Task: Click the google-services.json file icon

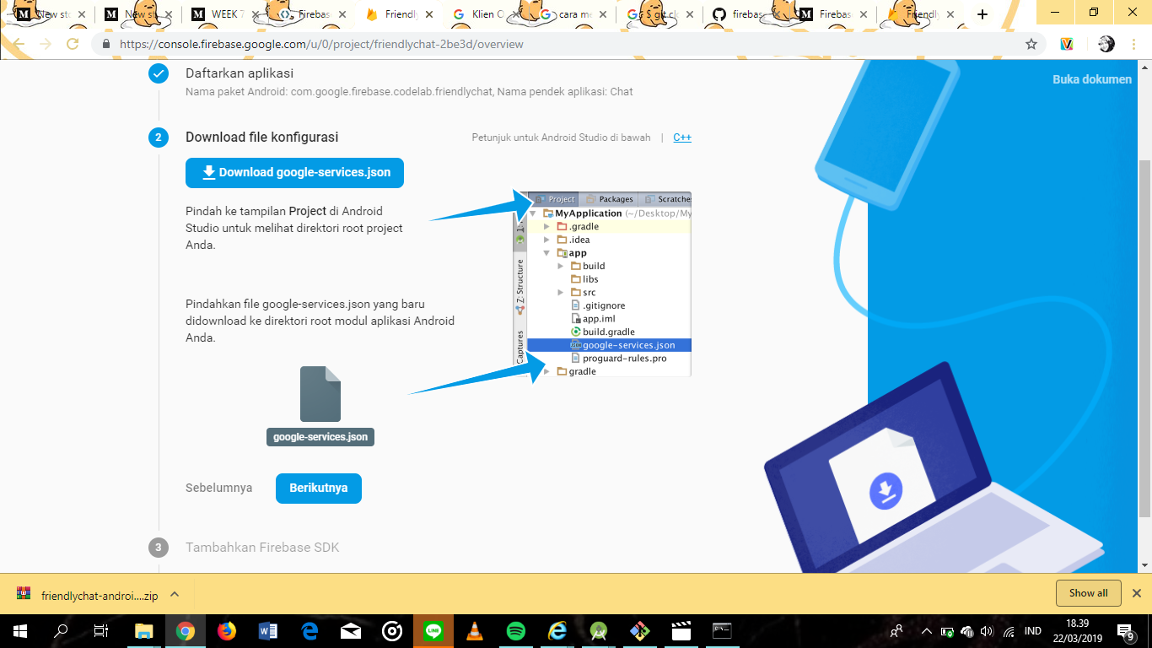Action: pos(320,394)
